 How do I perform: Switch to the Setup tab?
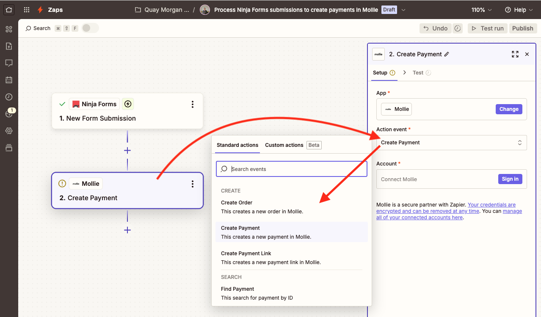[x=384, y=73]
